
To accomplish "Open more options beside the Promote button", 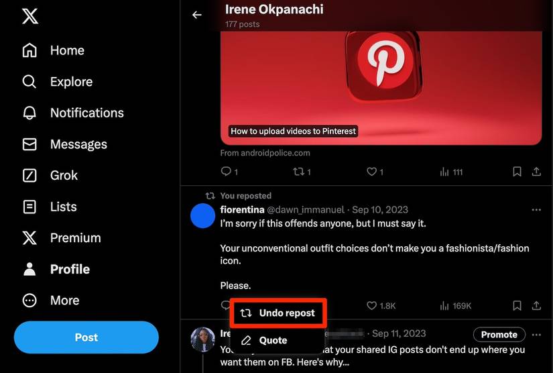I will tap(536, 335).
